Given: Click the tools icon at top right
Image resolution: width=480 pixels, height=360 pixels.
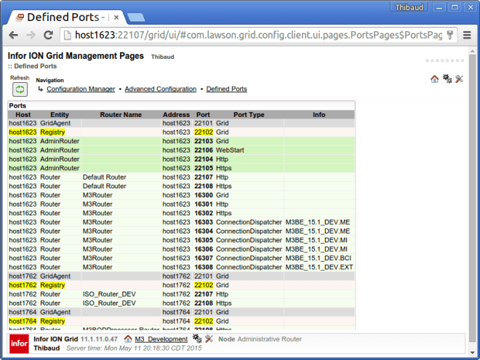Looking at the screenshot, I should 459,79.
